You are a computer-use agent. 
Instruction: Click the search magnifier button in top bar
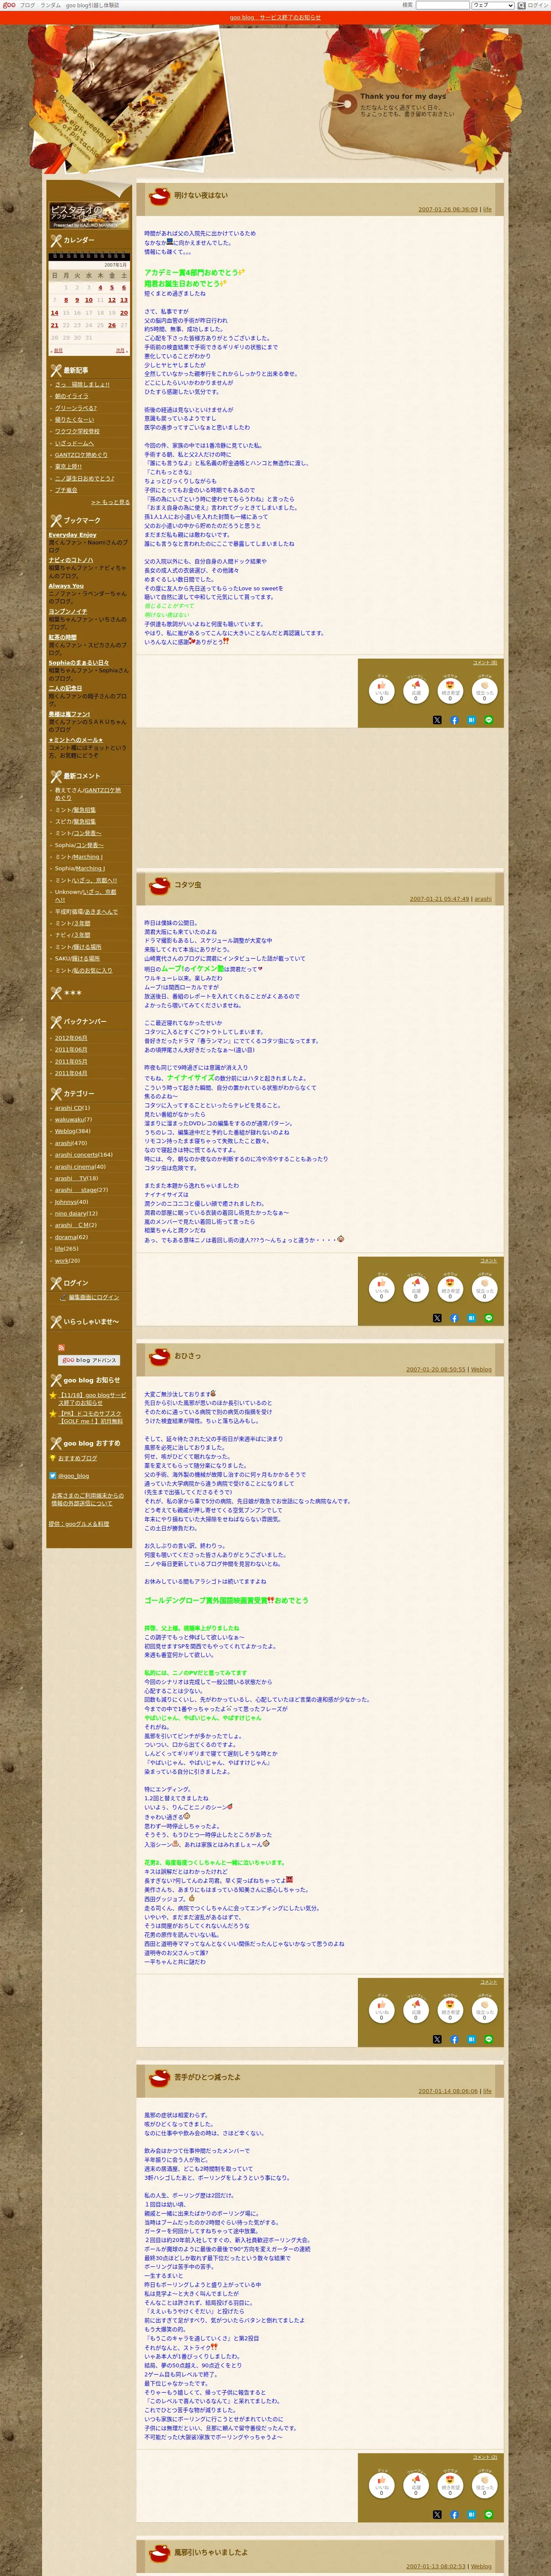coord(521,5)
